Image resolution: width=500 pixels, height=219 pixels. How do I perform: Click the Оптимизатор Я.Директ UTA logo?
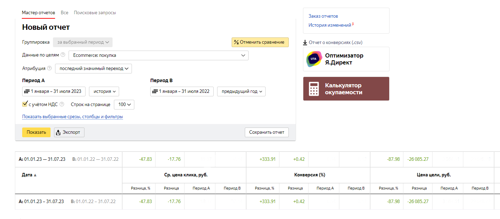tap(314, 59)
